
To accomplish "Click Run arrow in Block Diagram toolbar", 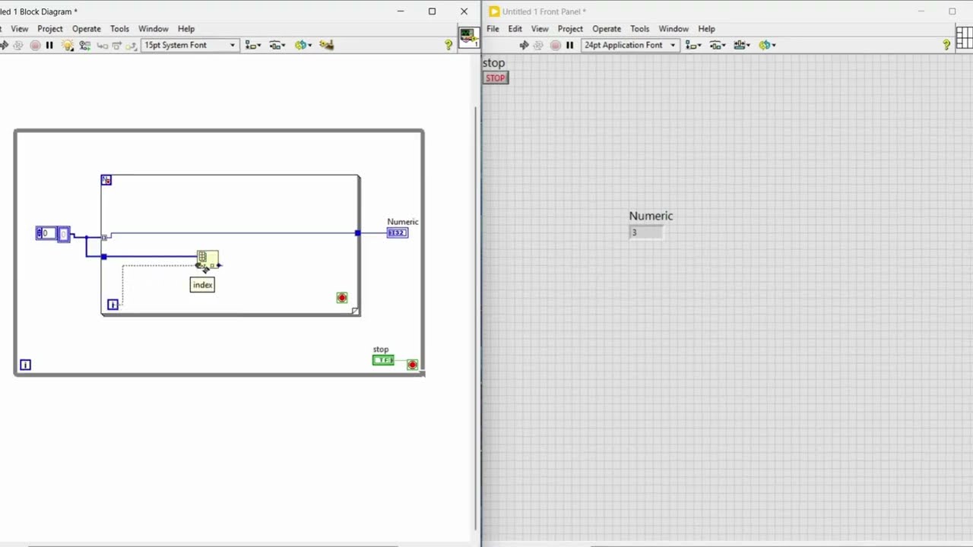I will click(x=4, y=46).
